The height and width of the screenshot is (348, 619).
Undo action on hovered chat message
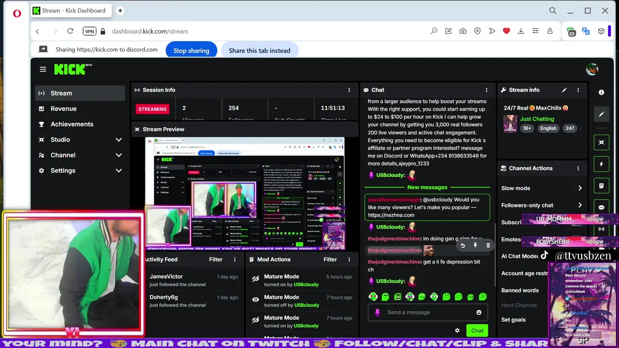coord(463,246)
